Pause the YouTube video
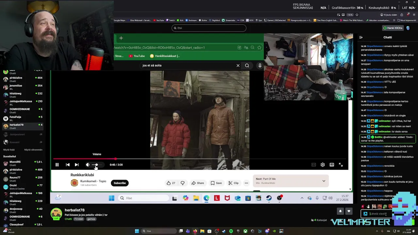This screenshot has width=418, height=235. 57,165
